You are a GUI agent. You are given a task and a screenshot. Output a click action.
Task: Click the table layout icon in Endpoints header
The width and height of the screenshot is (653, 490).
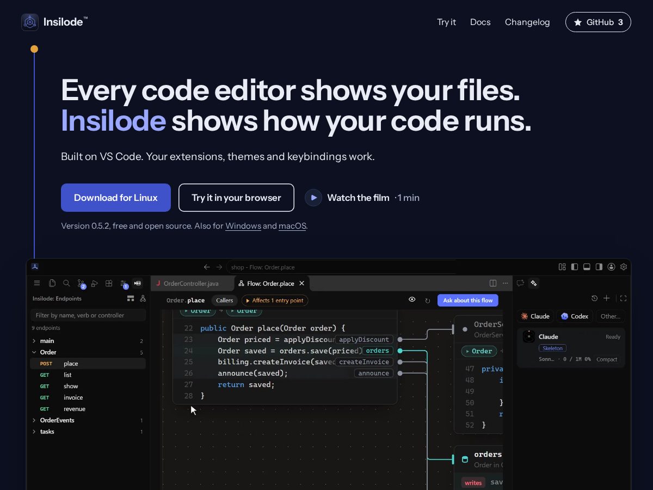tap(131, 298)
